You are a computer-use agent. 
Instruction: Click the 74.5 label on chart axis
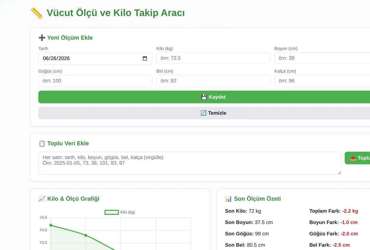(x=43, y=218)
